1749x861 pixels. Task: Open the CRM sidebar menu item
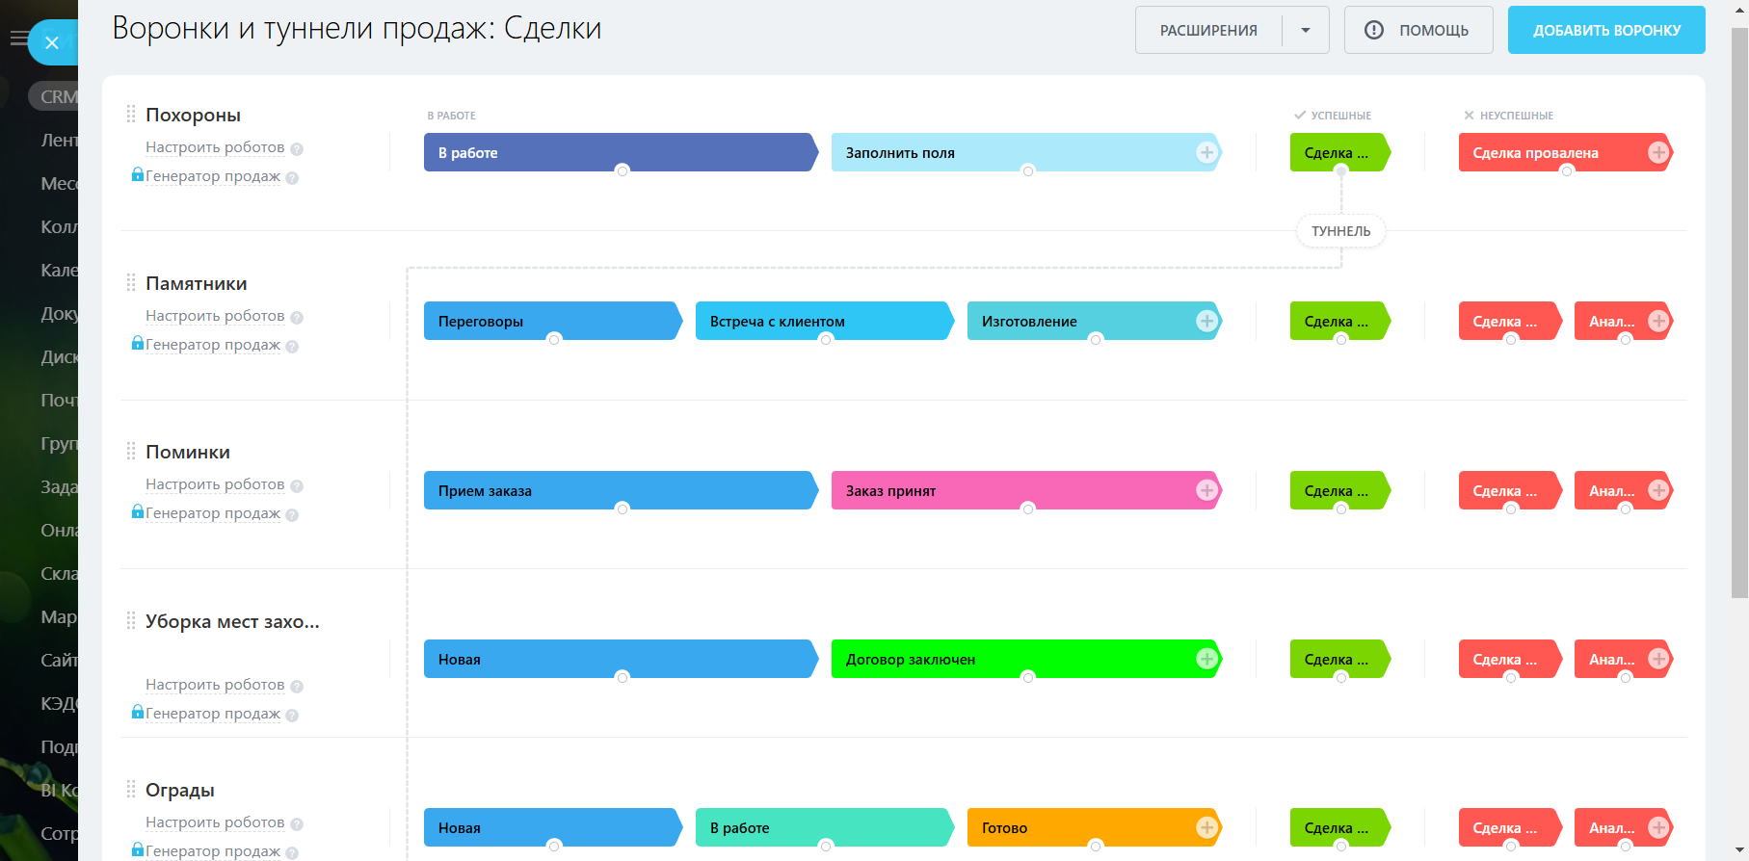[x=56, y=96]
